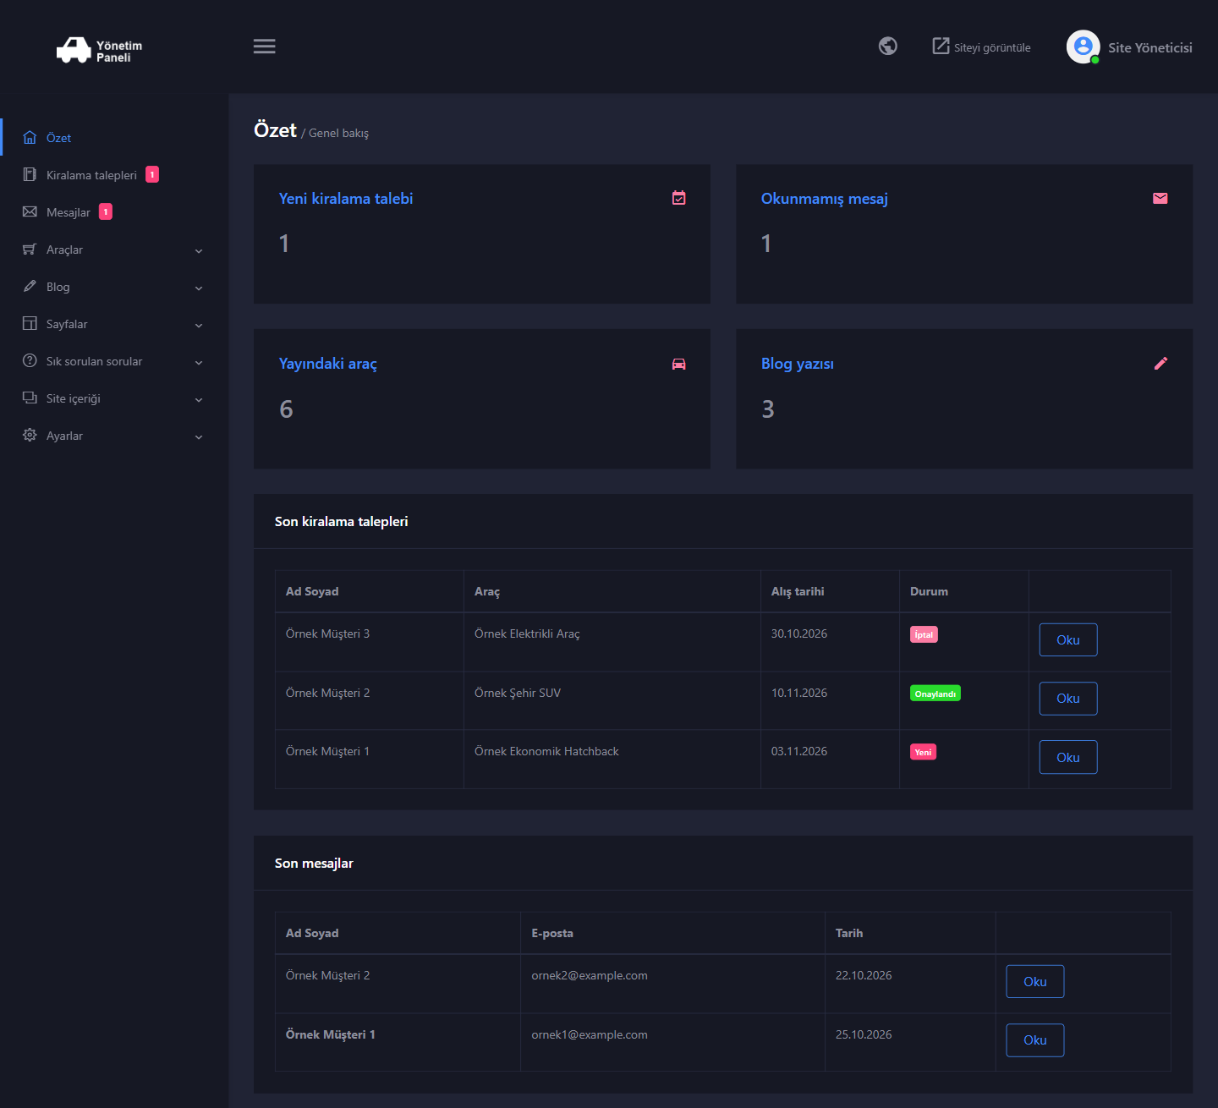Screen dimensions: 1218x1108
Task: Click Oku for Örnek Şehir SUV request
Action: pyautogui.click(x=1068, y=698)
